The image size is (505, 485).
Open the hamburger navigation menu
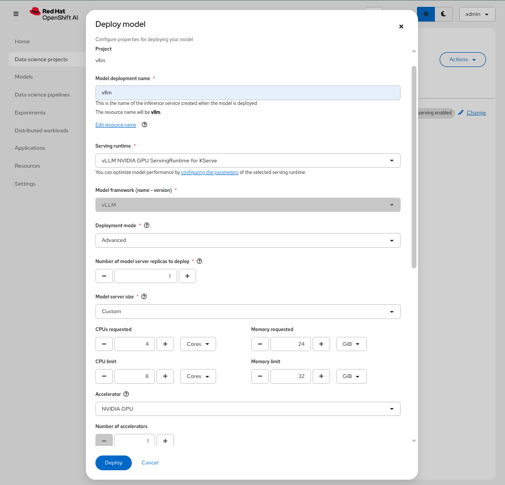(16, 14)
